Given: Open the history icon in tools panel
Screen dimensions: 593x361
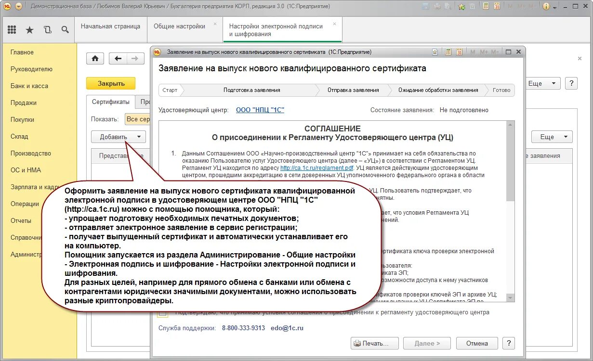Looking at the screenshot, I should 47,30.
